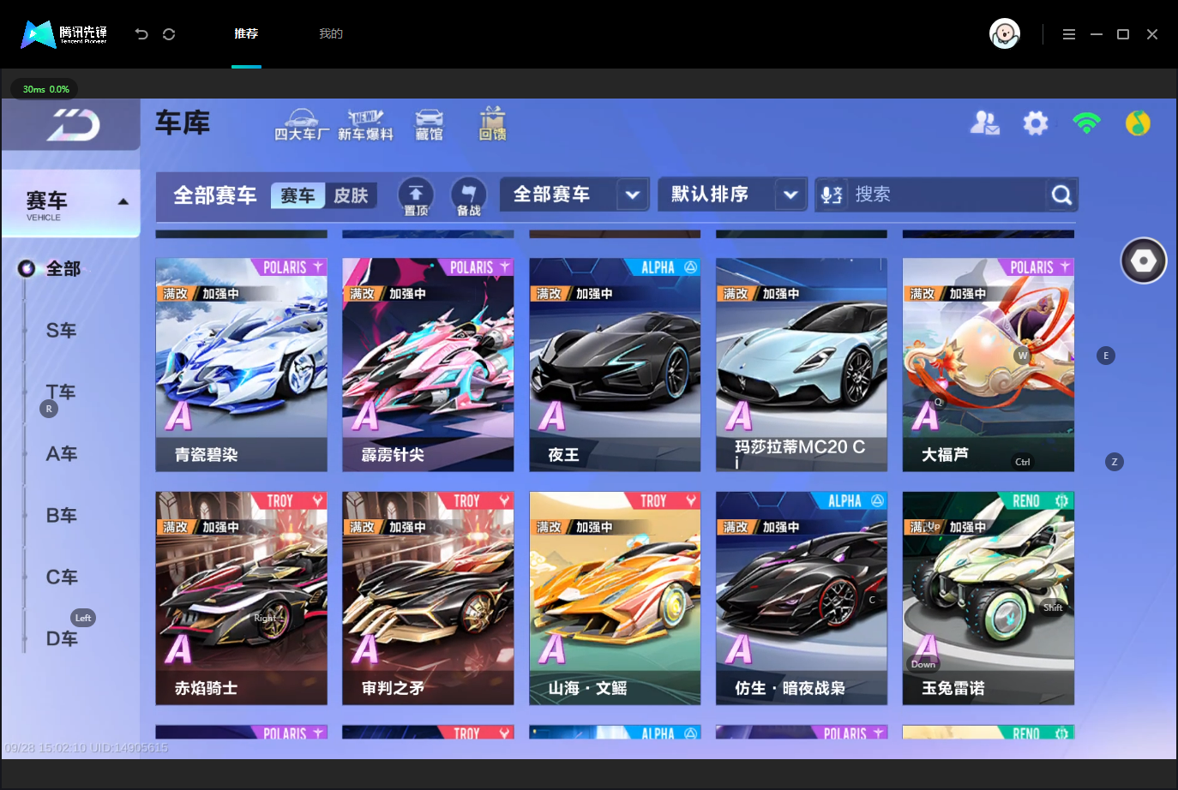
Task: Open the hamburger menu in title bar
Action: click(1069, 34)
